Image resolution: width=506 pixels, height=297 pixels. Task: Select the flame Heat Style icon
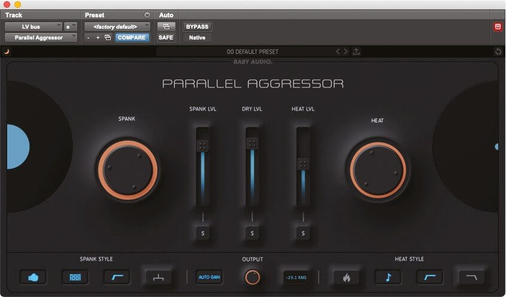tap(346, 277)
